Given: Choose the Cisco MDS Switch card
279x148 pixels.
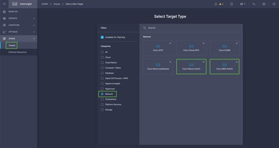Looking at the screenshot, I should 225,67.
